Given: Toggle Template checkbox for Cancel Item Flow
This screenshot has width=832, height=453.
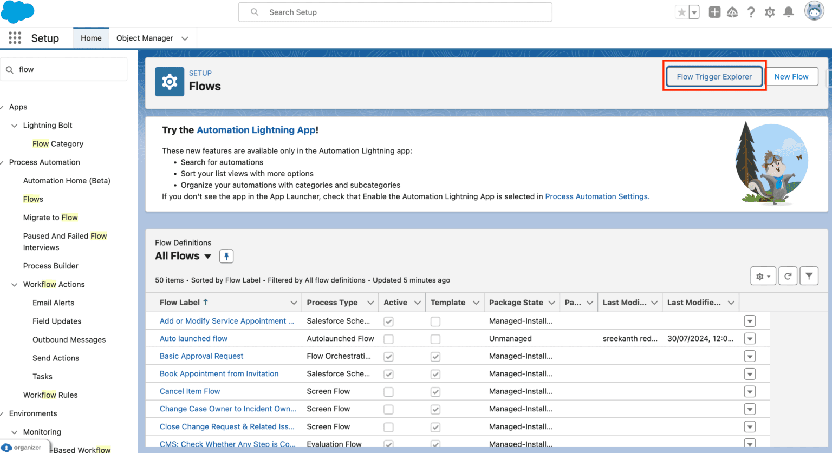Looking at the screenshot, I should (435, 391).
